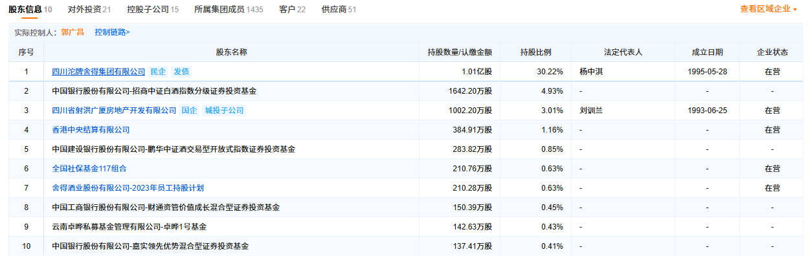The height and width of the screenshot is (256, 808).
Task: Click the 股东信息 tab
Action: point(30,10)
